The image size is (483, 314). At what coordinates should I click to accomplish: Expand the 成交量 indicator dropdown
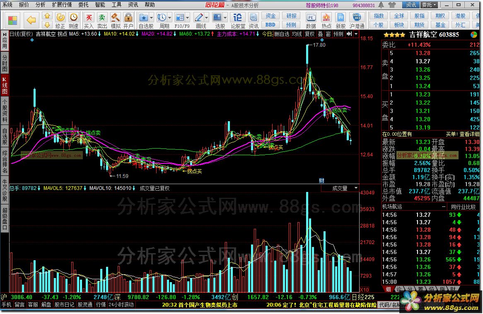356,188
